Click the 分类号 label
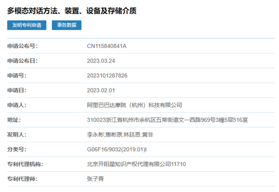 coord(17,150)
